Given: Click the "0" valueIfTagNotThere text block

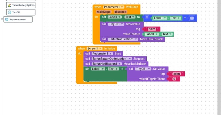Looking at the screenshot, I should coord(174,79).
